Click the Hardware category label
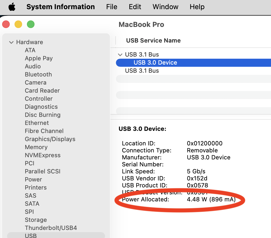This screenshot has width=271, height=238. point(30,42)
